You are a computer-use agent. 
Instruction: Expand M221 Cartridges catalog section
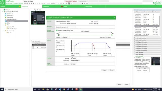pos(147,52)
